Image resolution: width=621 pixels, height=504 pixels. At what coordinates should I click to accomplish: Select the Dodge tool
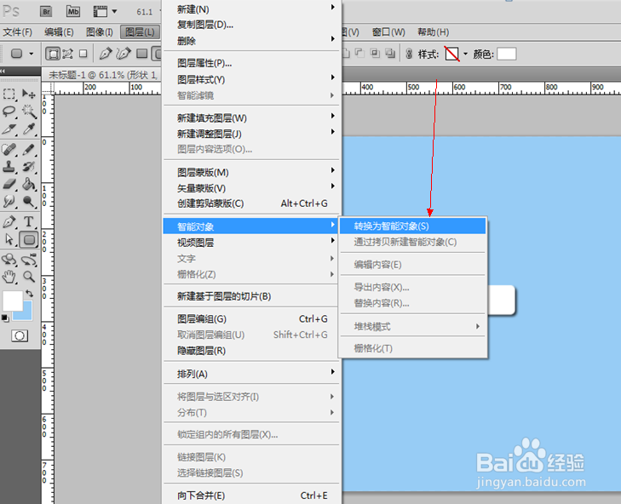[28, 202]
